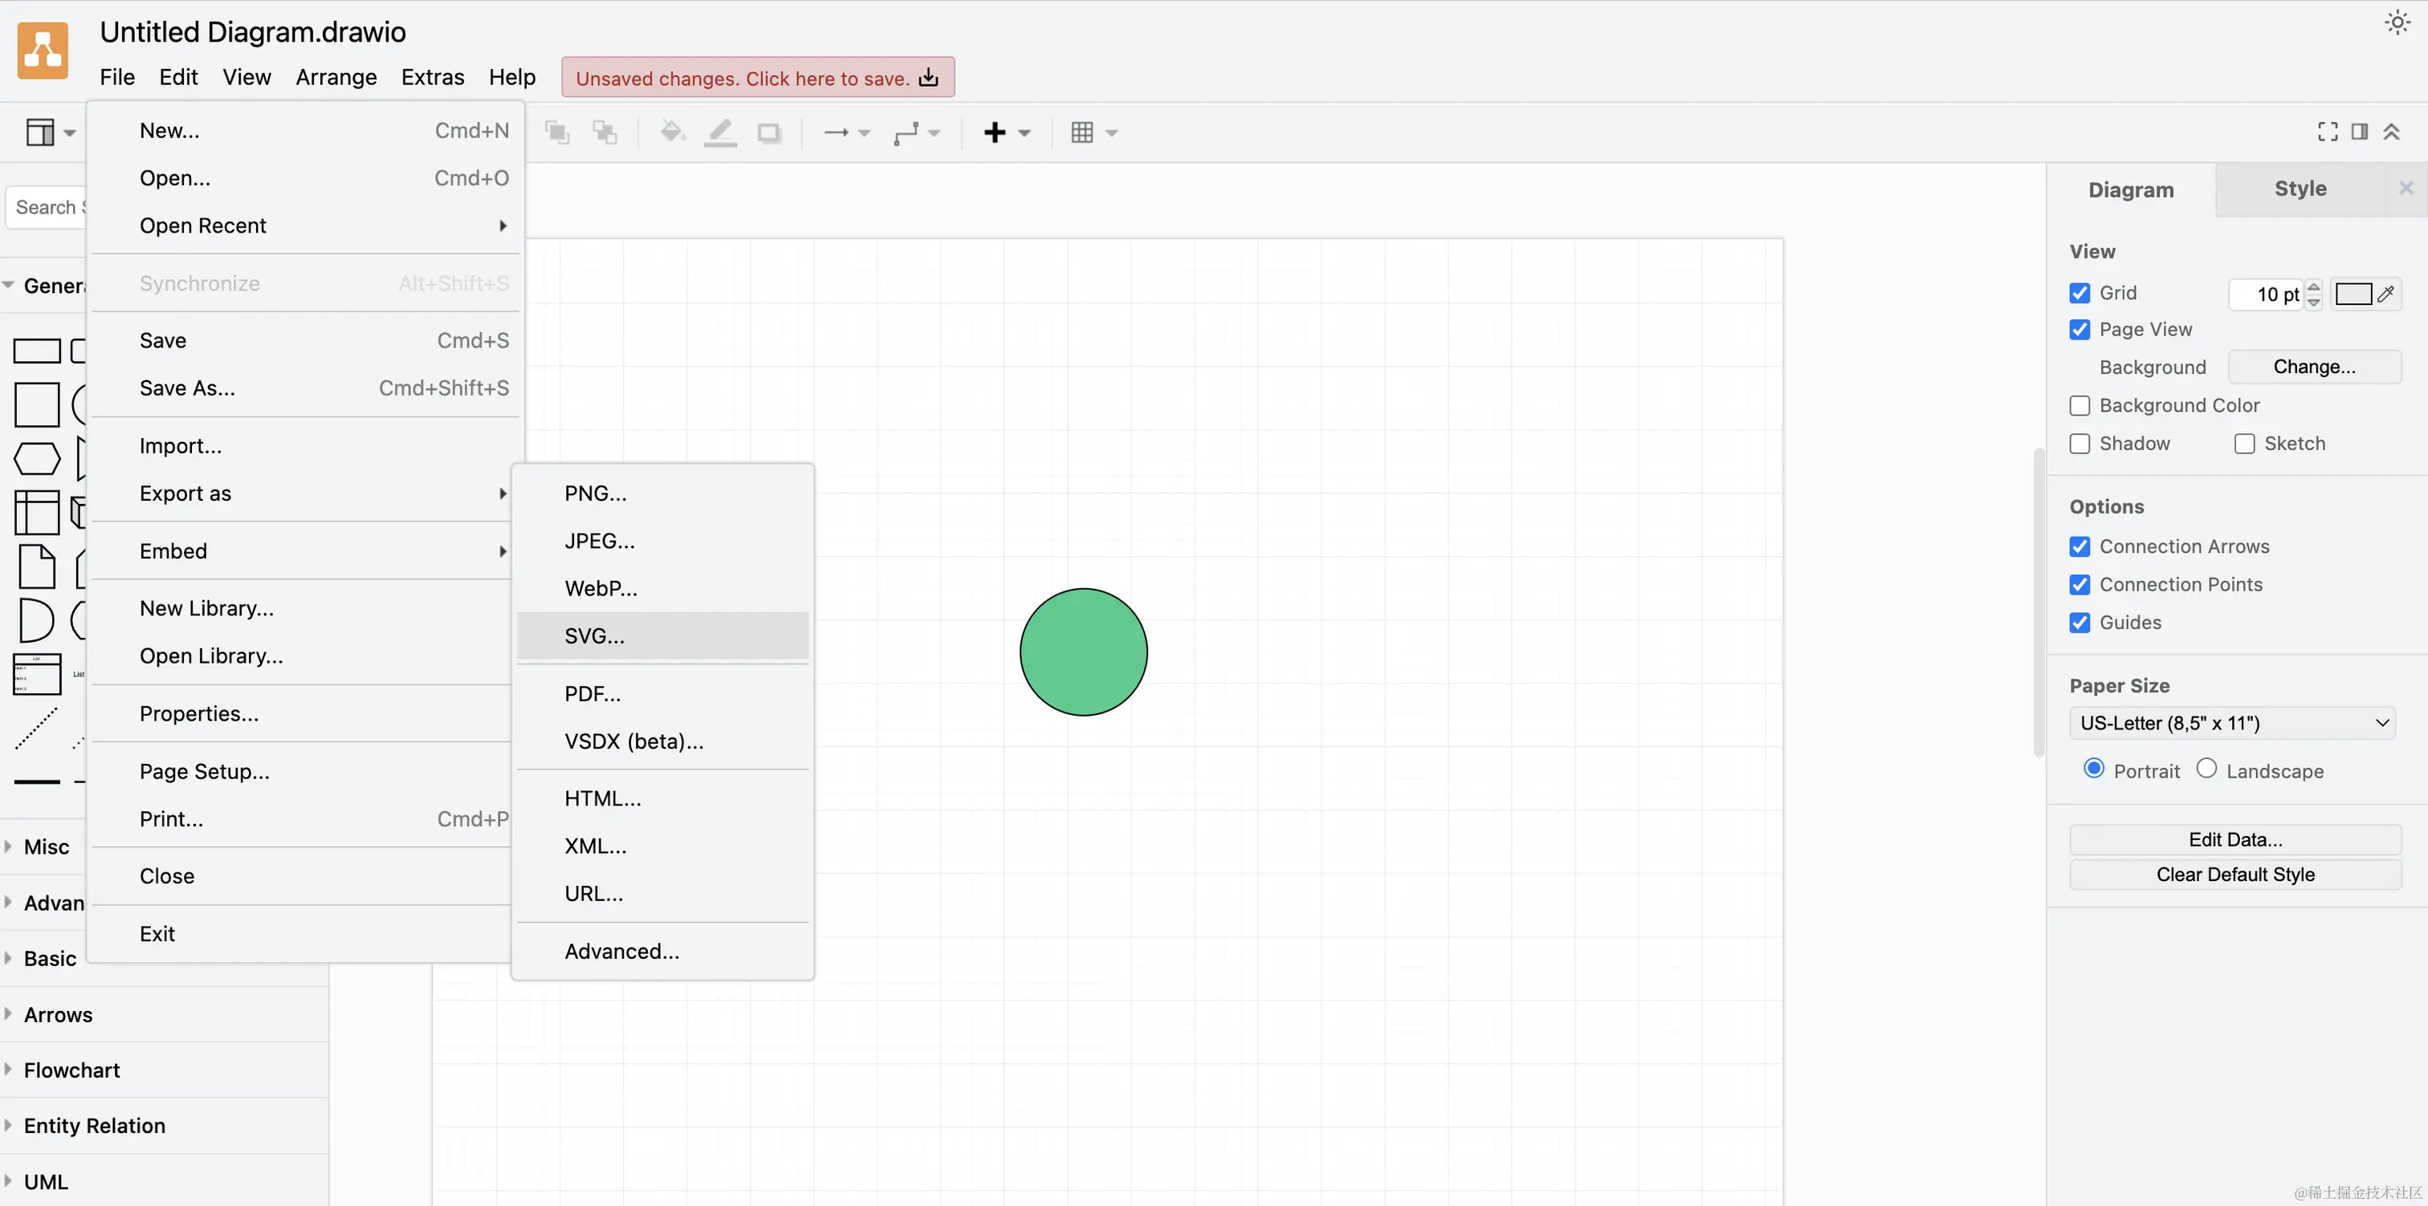2428x1206 pixels.
Task: Uncheck the Grid checkbox
Action: [2080, 292]
